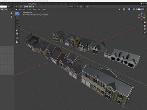Activate the 3D Cursor tool
This screenshot has height=110, width=147.
[x=17, y=17]
